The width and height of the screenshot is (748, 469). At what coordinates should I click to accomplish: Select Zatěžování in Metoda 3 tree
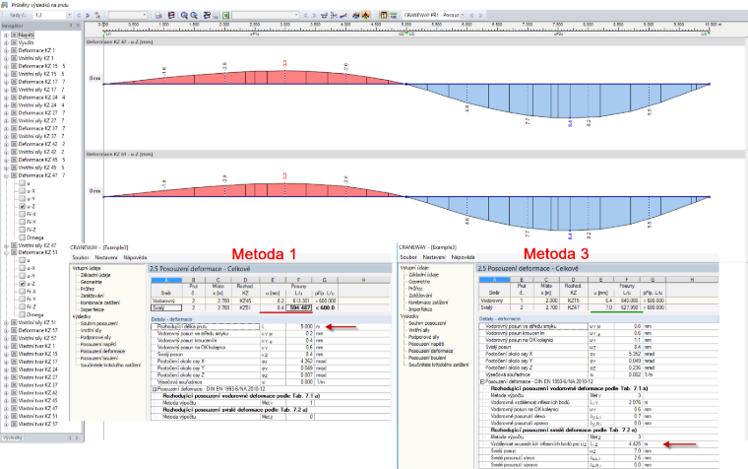(x=420, y=296)
